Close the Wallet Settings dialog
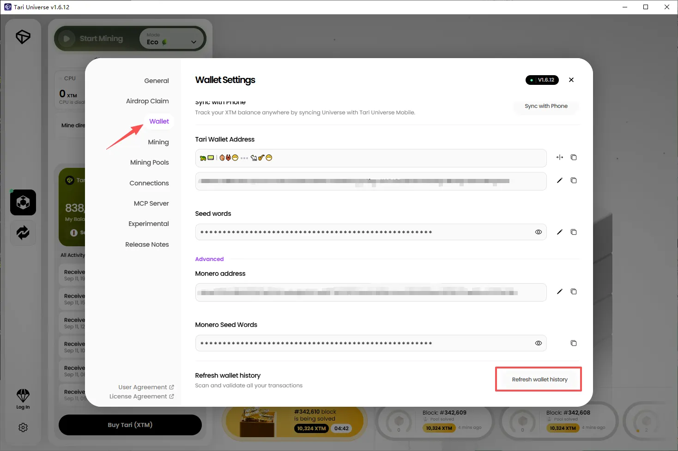This screenshot has height=451, width=678. coord(571,80)
